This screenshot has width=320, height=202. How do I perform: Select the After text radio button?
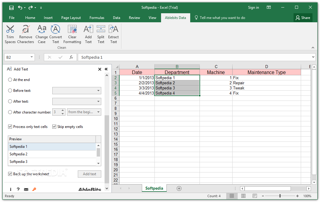tap(10, 101)
